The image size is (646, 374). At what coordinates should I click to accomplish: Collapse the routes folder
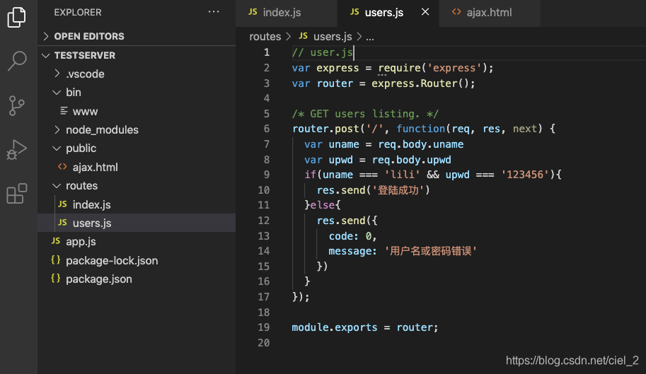[81, 185]
